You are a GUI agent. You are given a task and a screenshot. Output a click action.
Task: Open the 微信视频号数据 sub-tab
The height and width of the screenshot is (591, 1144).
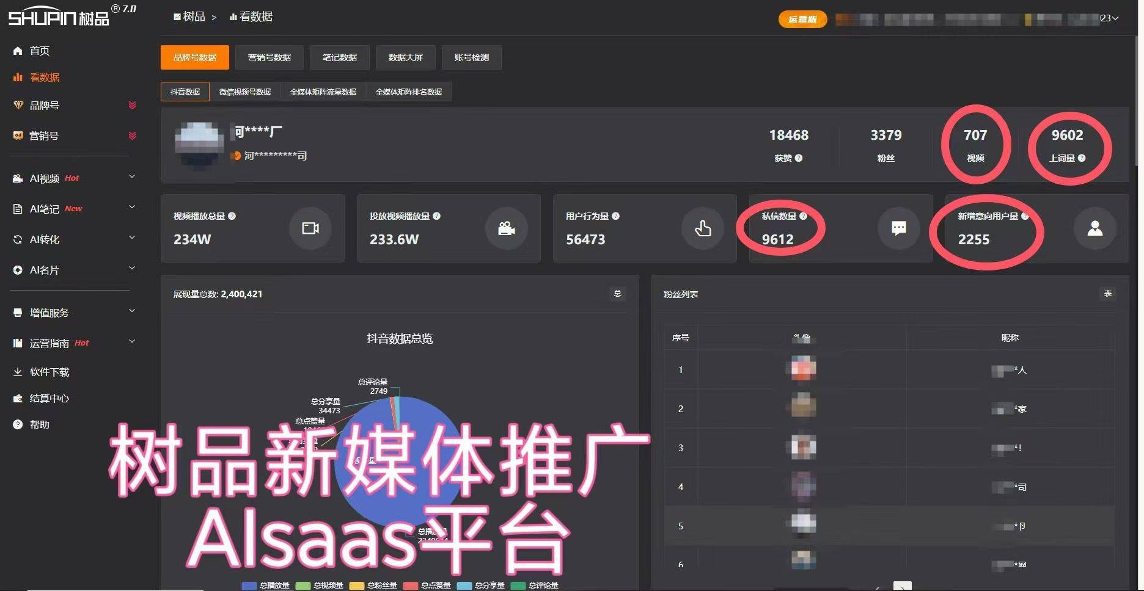[x=245, y=92]
